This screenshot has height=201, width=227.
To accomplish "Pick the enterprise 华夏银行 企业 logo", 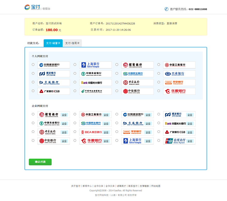I will click(x=95, y=141).
